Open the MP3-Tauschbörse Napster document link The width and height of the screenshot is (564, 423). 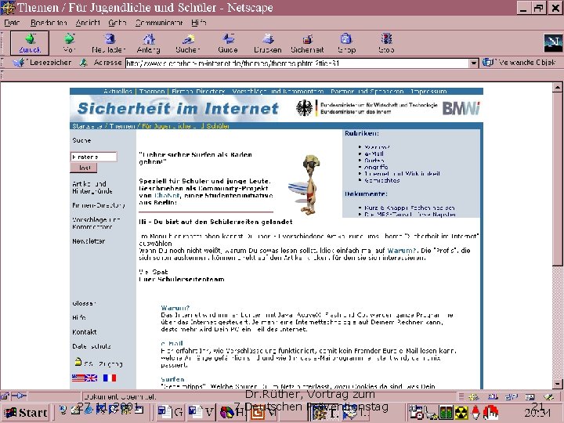coord(410,215)
